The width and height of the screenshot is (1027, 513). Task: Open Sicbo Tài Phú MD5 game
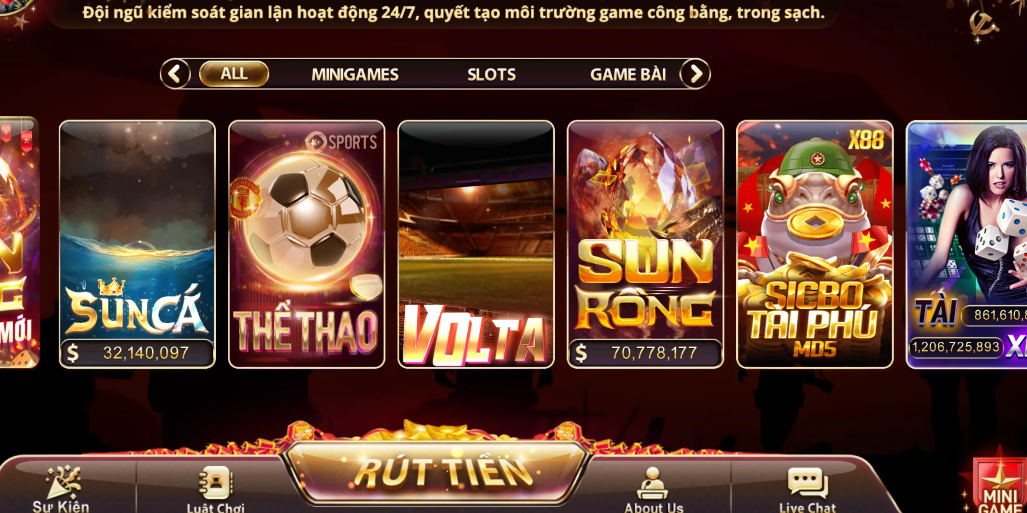815,244
